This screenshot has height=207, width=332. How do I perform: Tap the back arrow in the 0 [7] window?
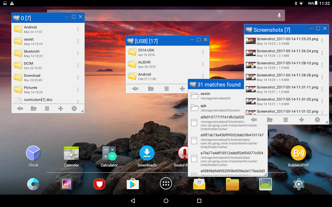20,109
